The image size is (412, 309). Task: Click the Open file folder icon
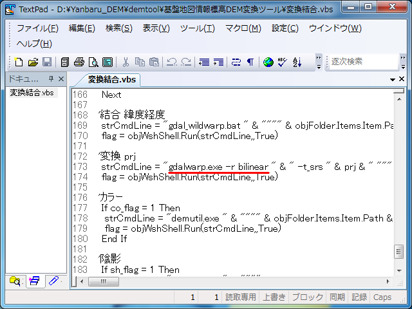(x=33, y=62)
